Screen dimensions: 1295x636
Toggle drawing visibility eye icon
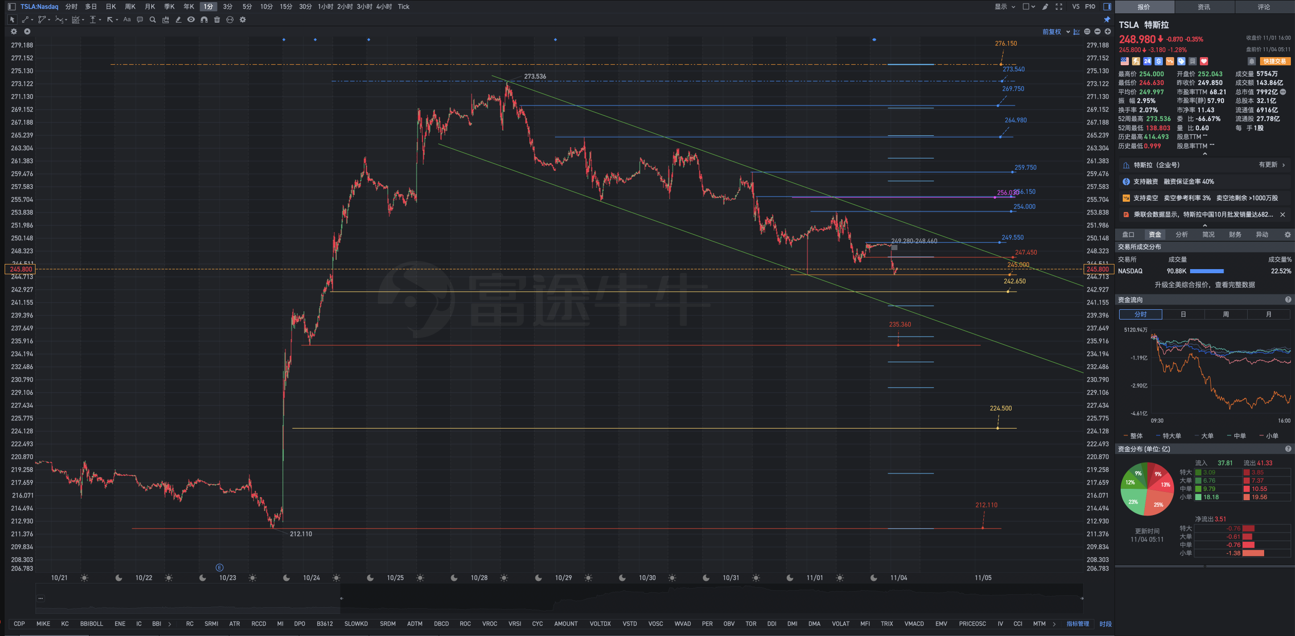pos(191,20)
